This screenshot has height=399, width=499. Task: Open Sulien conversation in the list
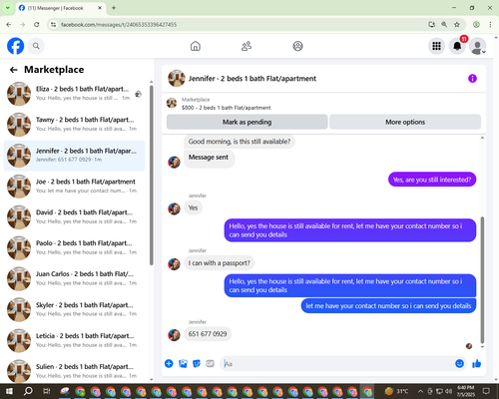(x=74, y=371)
